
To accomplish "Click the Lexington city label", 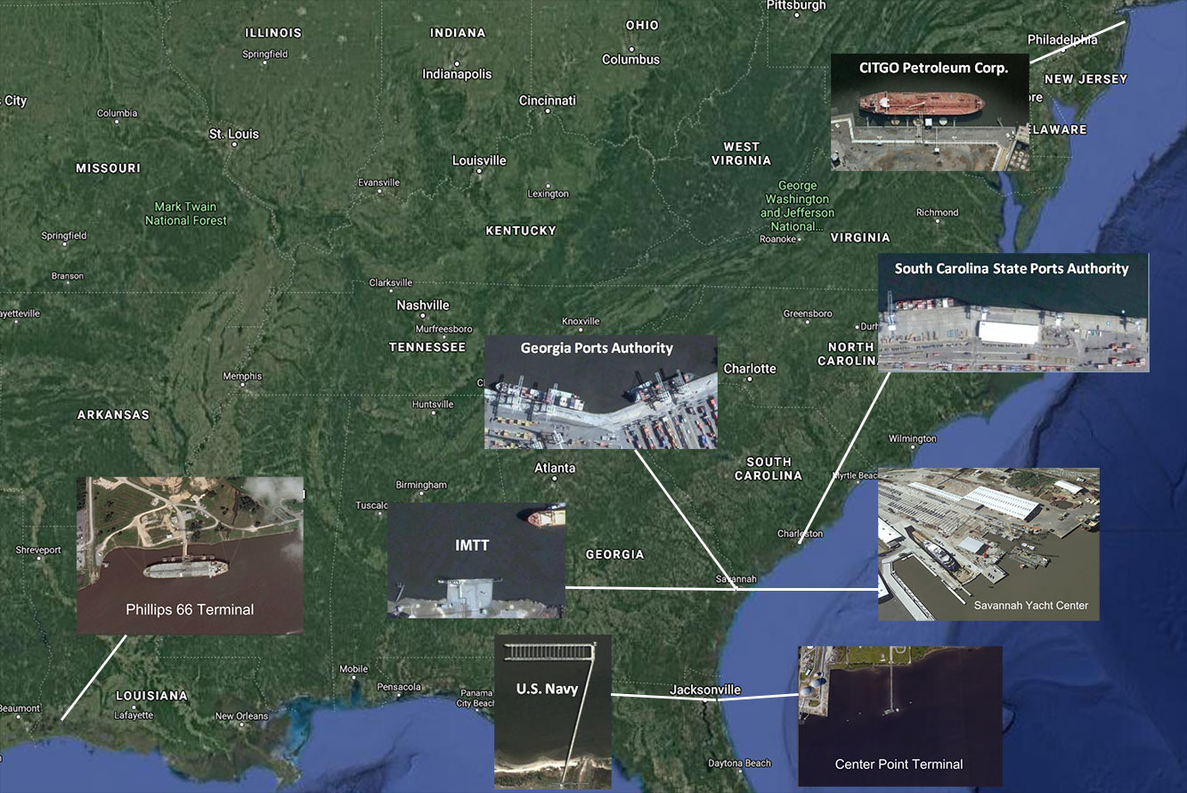I will (x=548, y=193).
